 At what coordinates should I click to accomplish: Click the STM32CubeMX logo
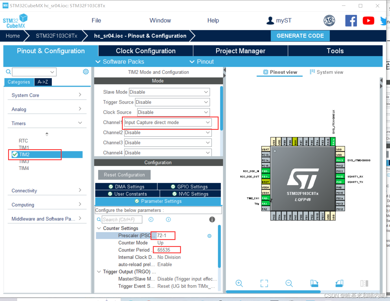coord(15,21)
